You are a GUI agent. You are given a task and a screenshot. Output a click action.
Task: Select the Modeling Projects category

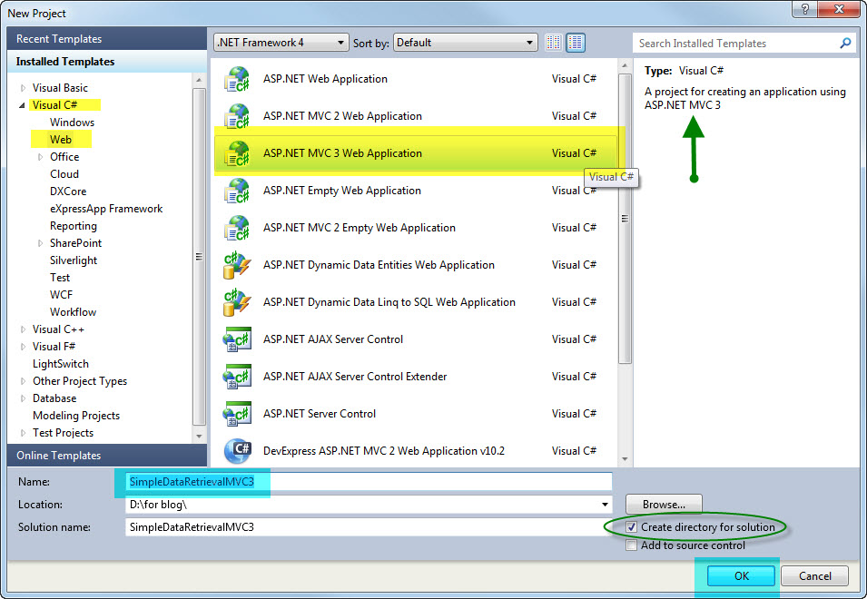[x=76, y=416]
